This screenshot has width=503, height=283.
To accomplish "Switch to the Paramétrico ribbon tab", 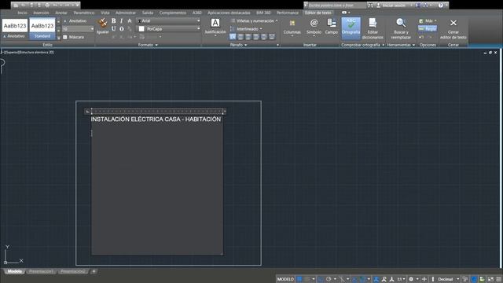I will [84, 13].
